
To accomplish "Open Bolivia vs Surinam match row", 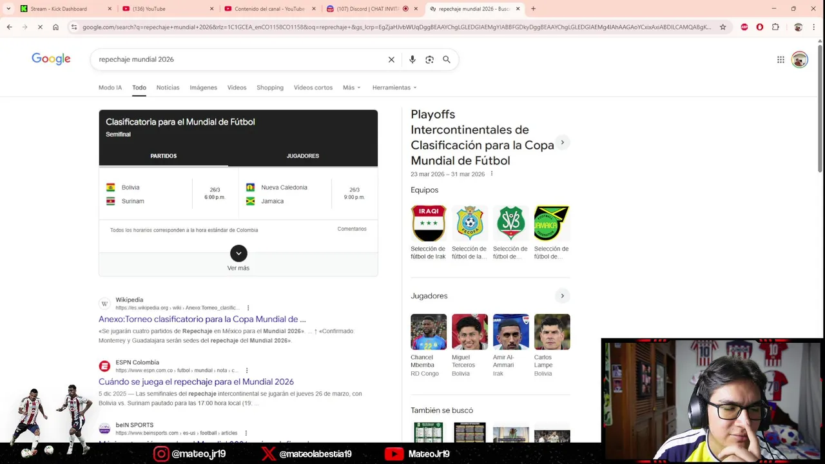I will (168, 194).
